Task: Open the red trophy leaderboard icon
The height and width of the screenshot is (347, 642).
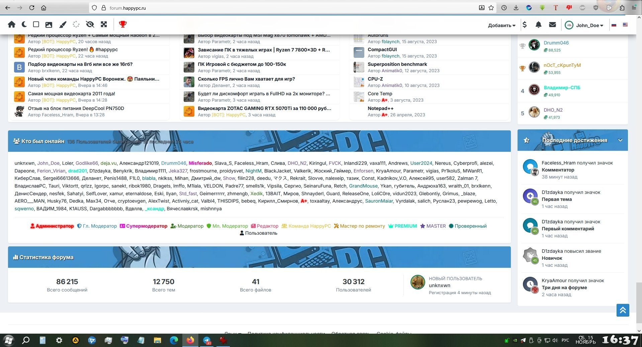Action: pos(123,24)
